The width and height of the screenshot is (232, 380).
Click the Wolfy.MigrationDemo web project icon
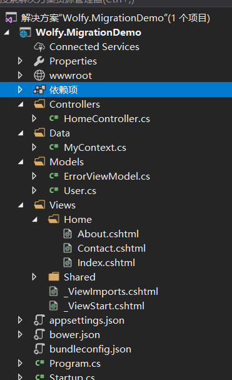(x=25, y=32)
